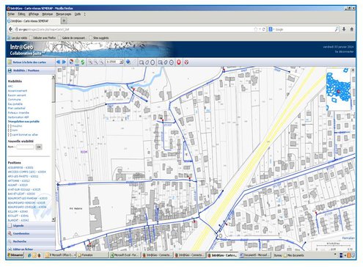Open the Marque-pages browser menu
The width and height of the screenshot is (363, 267).
[x=64, y=14]
